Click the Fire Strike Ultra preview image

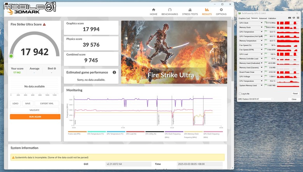click(x=174, y=52)
